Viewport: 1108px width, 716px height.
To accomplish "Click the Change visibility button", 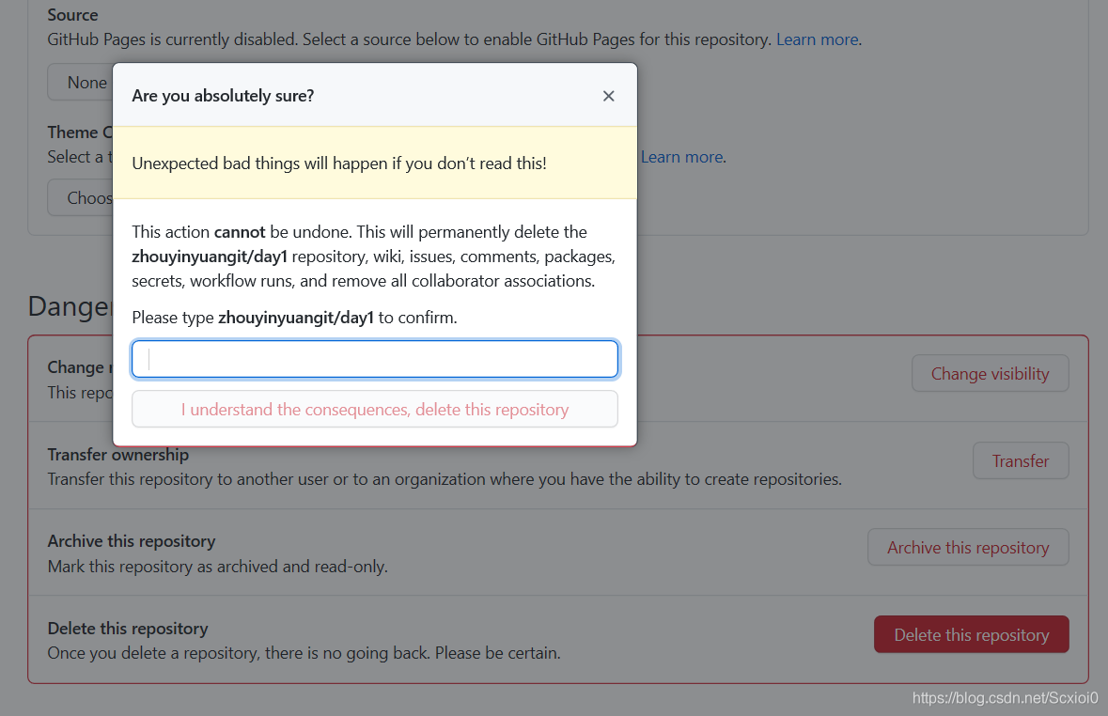I will tap(990, 373).
